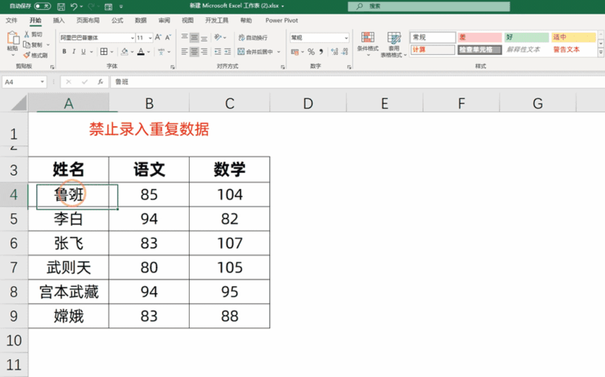This screenshot has width=605, height=377.
Task: Apply the 检查单元格 cell style
Action: 479,50
